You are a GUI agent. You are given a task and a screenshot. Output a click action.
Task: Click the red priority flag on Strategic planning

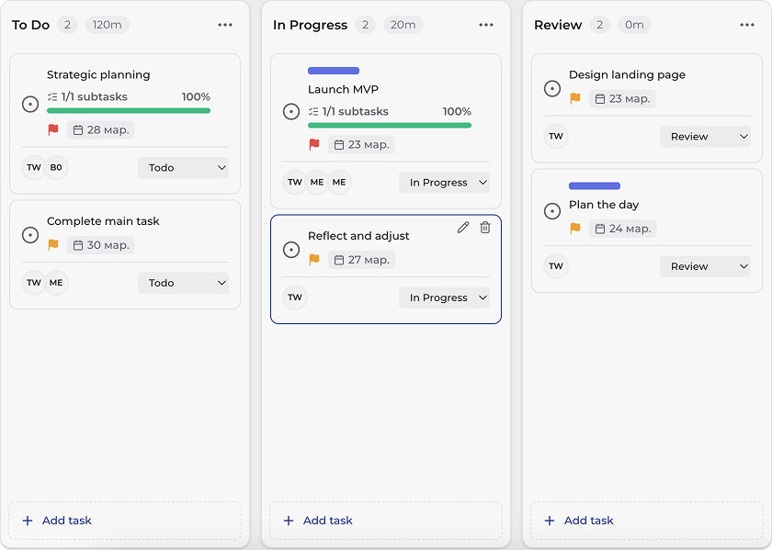coord(53,129)
